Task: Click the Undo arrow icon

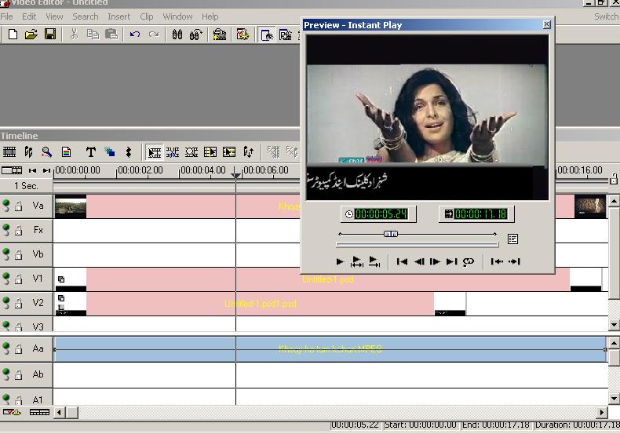Action: (x=135, y=35)
